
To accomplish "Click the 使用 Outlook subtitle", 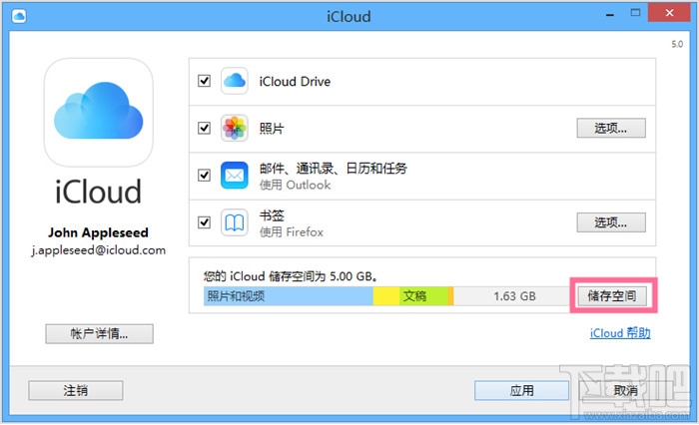I will click(x=296, y=185).
